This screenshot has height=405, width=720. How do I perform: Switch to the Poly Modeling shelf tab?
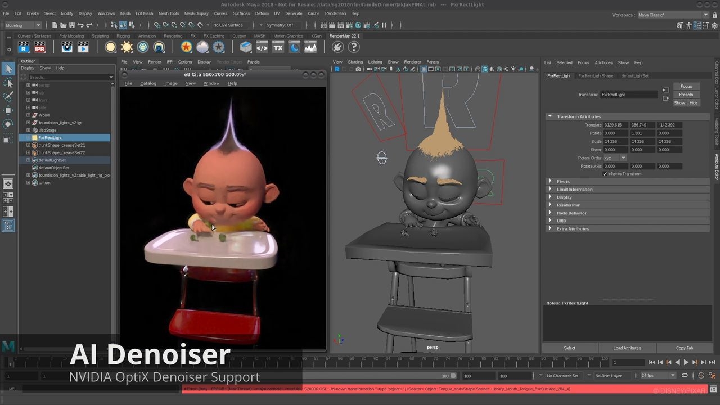tap(71, 36)
